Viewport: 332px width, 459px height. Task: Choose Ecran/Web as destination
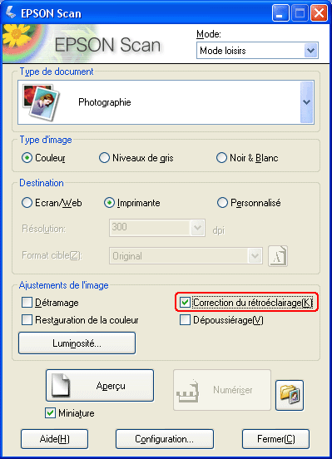(x=27, y=203)
